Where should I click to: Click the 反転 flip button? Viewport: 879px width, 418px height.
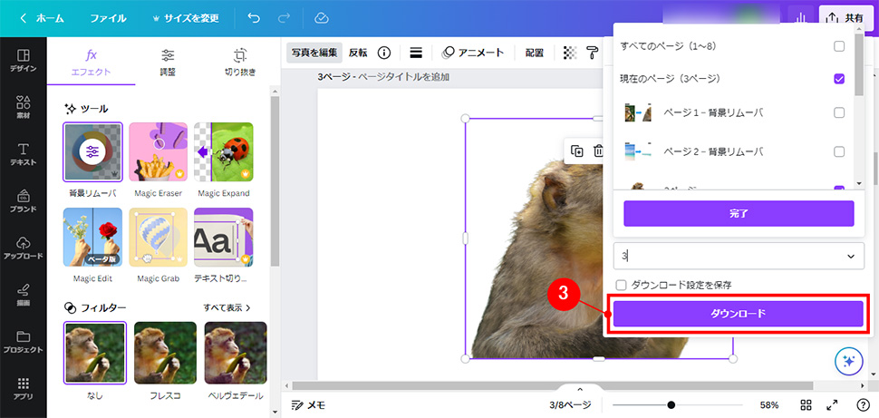pos(358,53)
